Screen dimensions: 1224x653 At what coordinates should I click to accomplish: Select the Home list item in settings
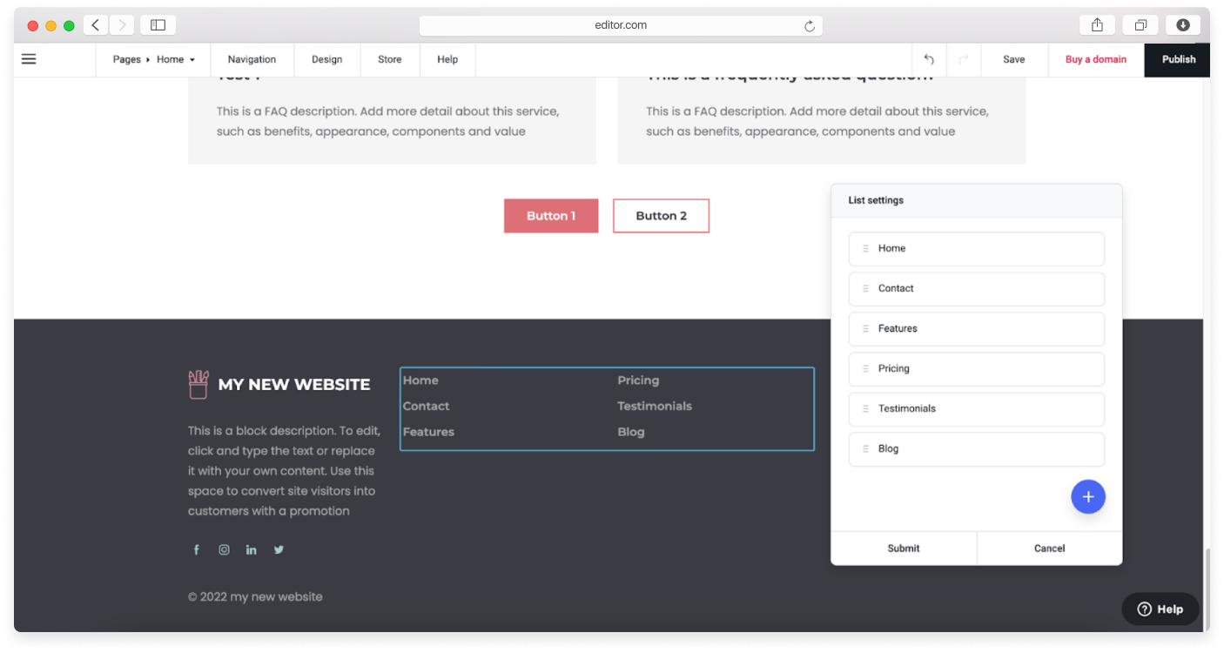(x=977, y=249)
